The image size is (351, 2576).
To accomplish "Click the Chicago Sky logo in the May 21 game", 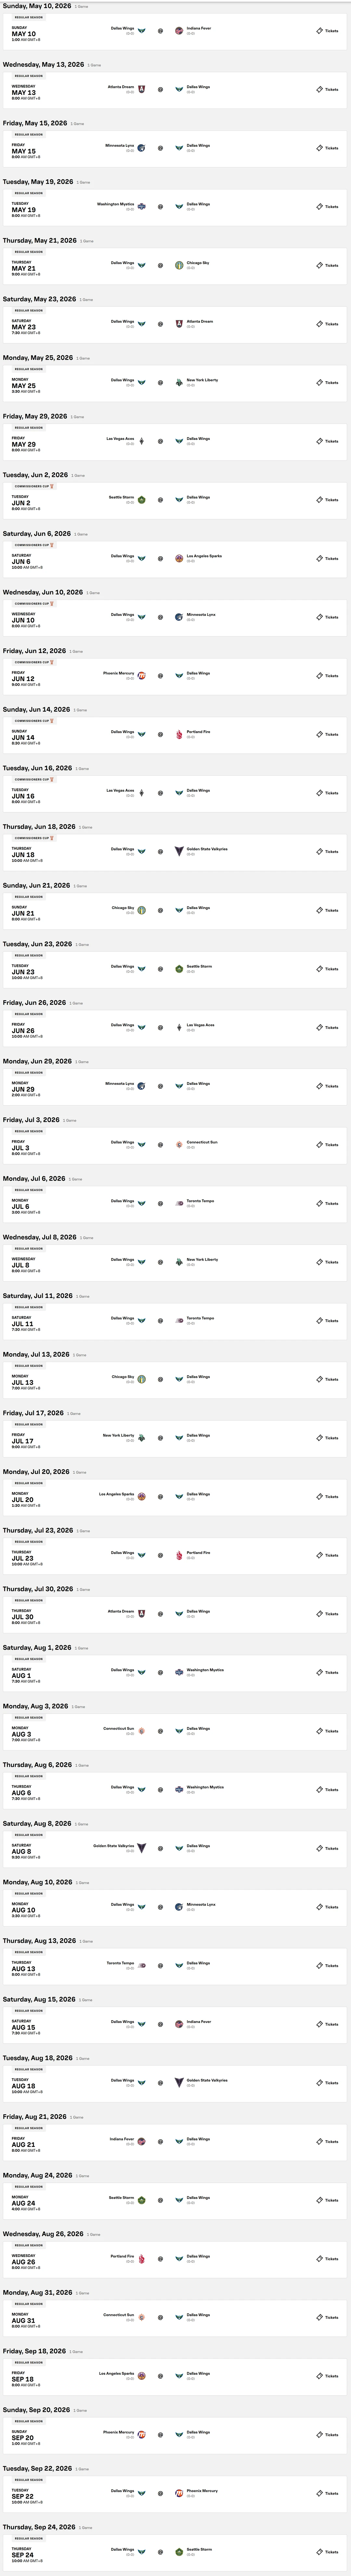I will pos(178,265).
